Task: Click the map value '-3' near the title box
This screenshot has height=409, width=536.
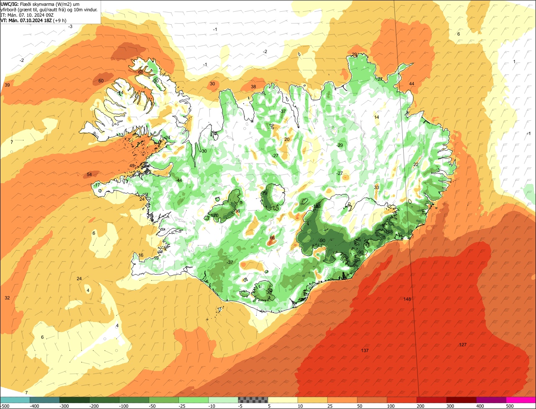Action: click(x=70, y=26)
